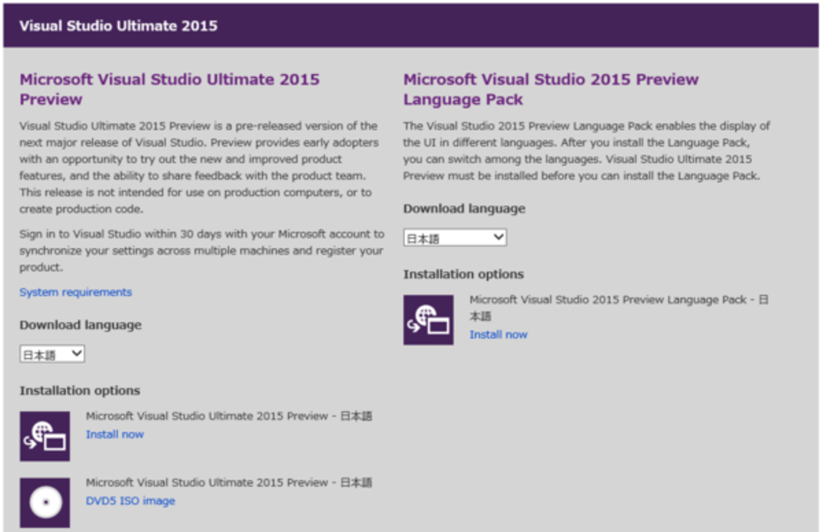Click the Language Pack's Installation options heading
This screenshot has height=532, width=823.
point(463,275)
